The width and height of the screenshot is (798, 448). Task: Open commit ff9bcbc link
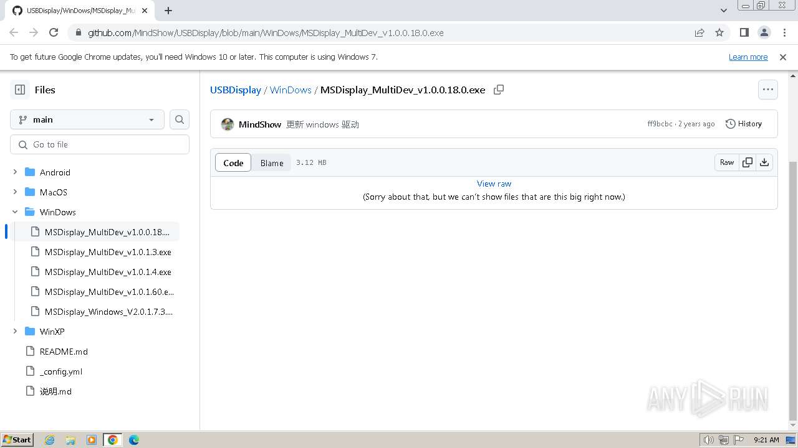tap(660, 124)
